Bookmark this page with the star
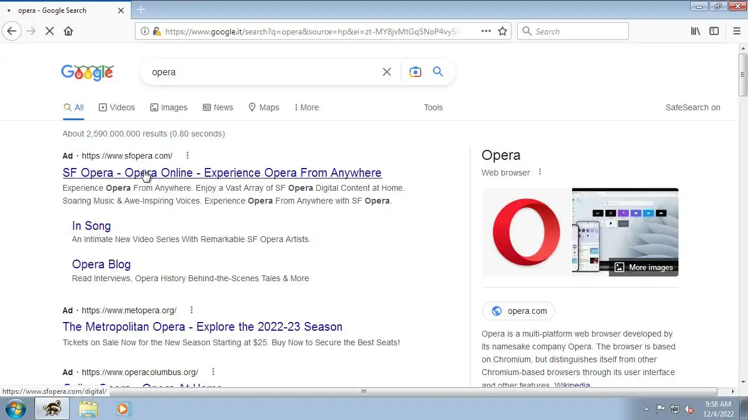The height and width of the screenshot is (420, 748). 503,32
